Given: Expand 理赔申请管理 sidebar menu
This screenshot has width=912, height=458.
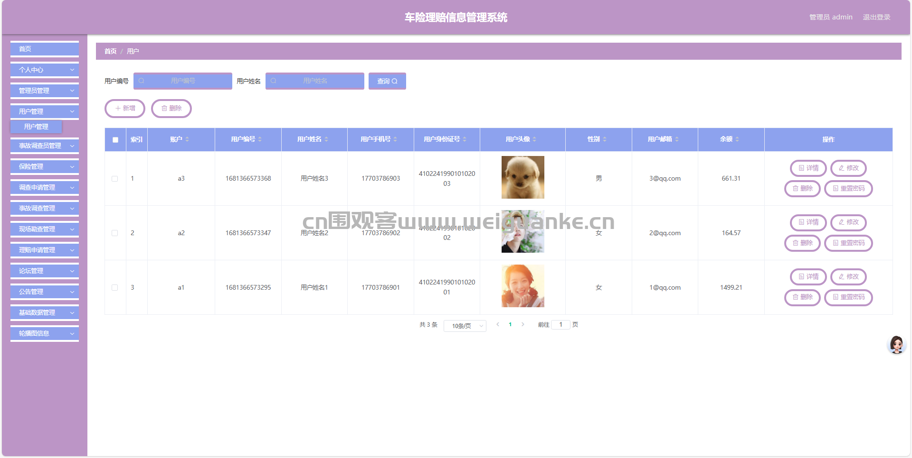Looking at the screenshot, I should (45, 250).
